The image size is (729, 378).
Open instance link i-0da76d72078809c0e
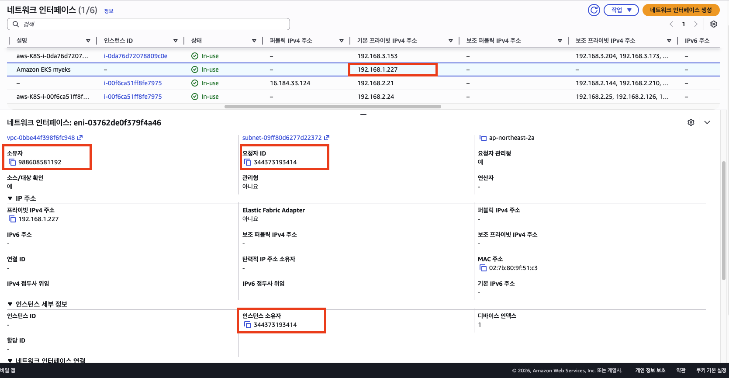(x=135, y=56)
